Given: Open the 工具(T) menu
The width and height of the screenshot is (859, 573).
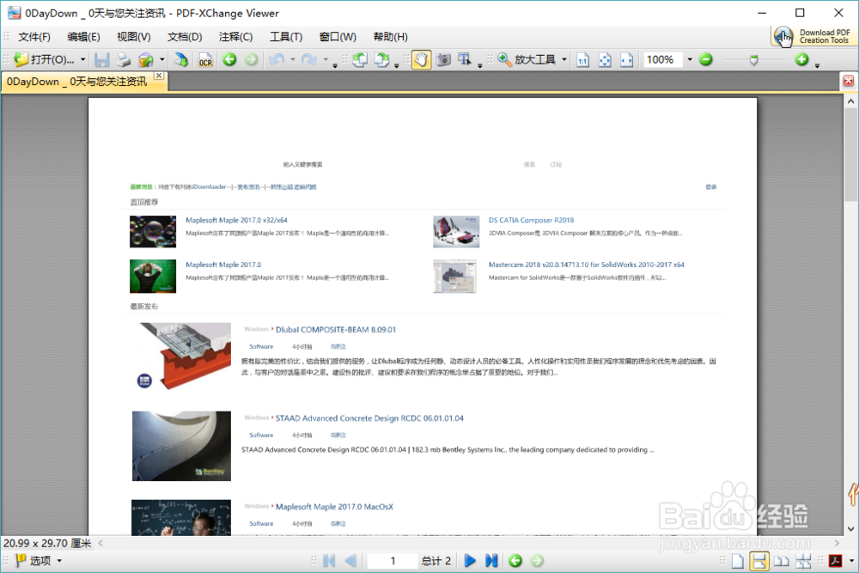Looking at the screenshot, I should [x=286, y=37].
